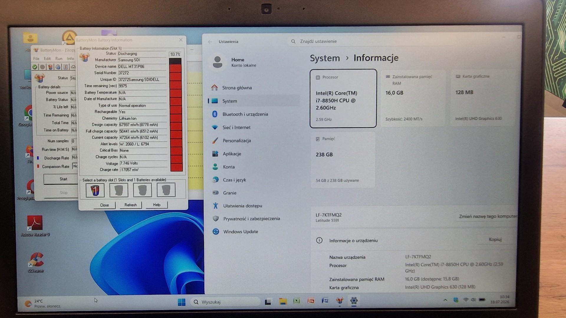
Task: Select the Karta graficzna card
Action: (482, 98)
